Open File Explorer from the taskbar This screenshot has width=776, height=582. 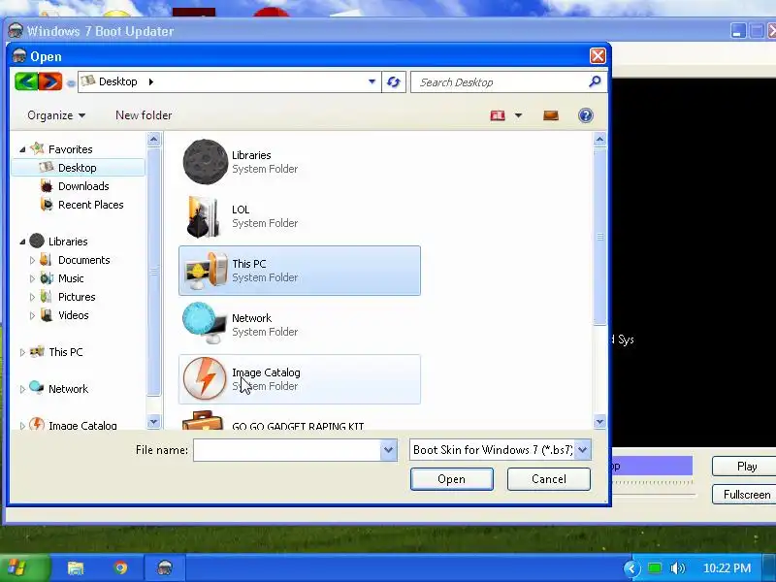point(76,567)
